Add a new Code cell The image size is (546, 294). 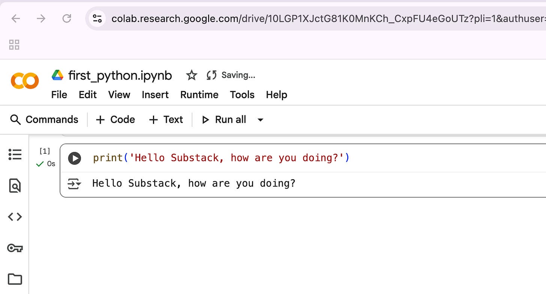point(115,120)
